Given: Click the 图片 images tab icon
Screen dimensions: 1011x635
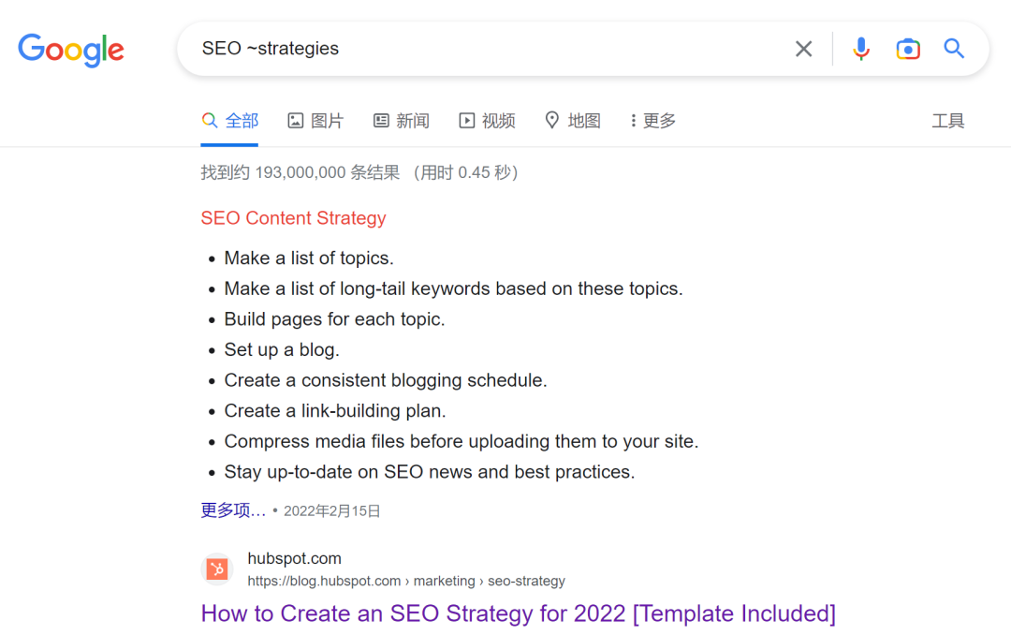Looking at the screenshot, I should tap(296, 121).
